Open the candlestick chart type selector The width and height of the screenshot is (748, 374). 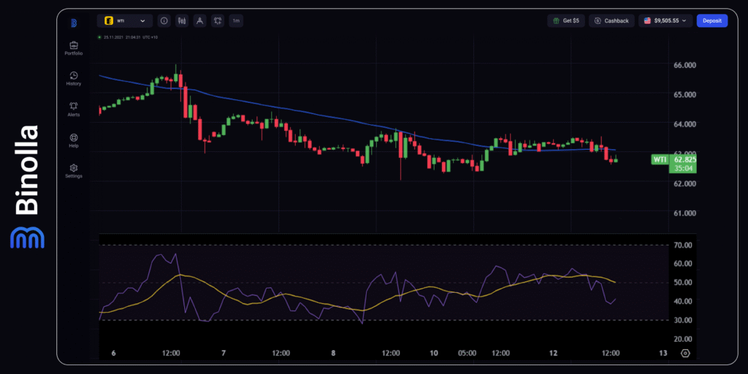click(181, 21)
